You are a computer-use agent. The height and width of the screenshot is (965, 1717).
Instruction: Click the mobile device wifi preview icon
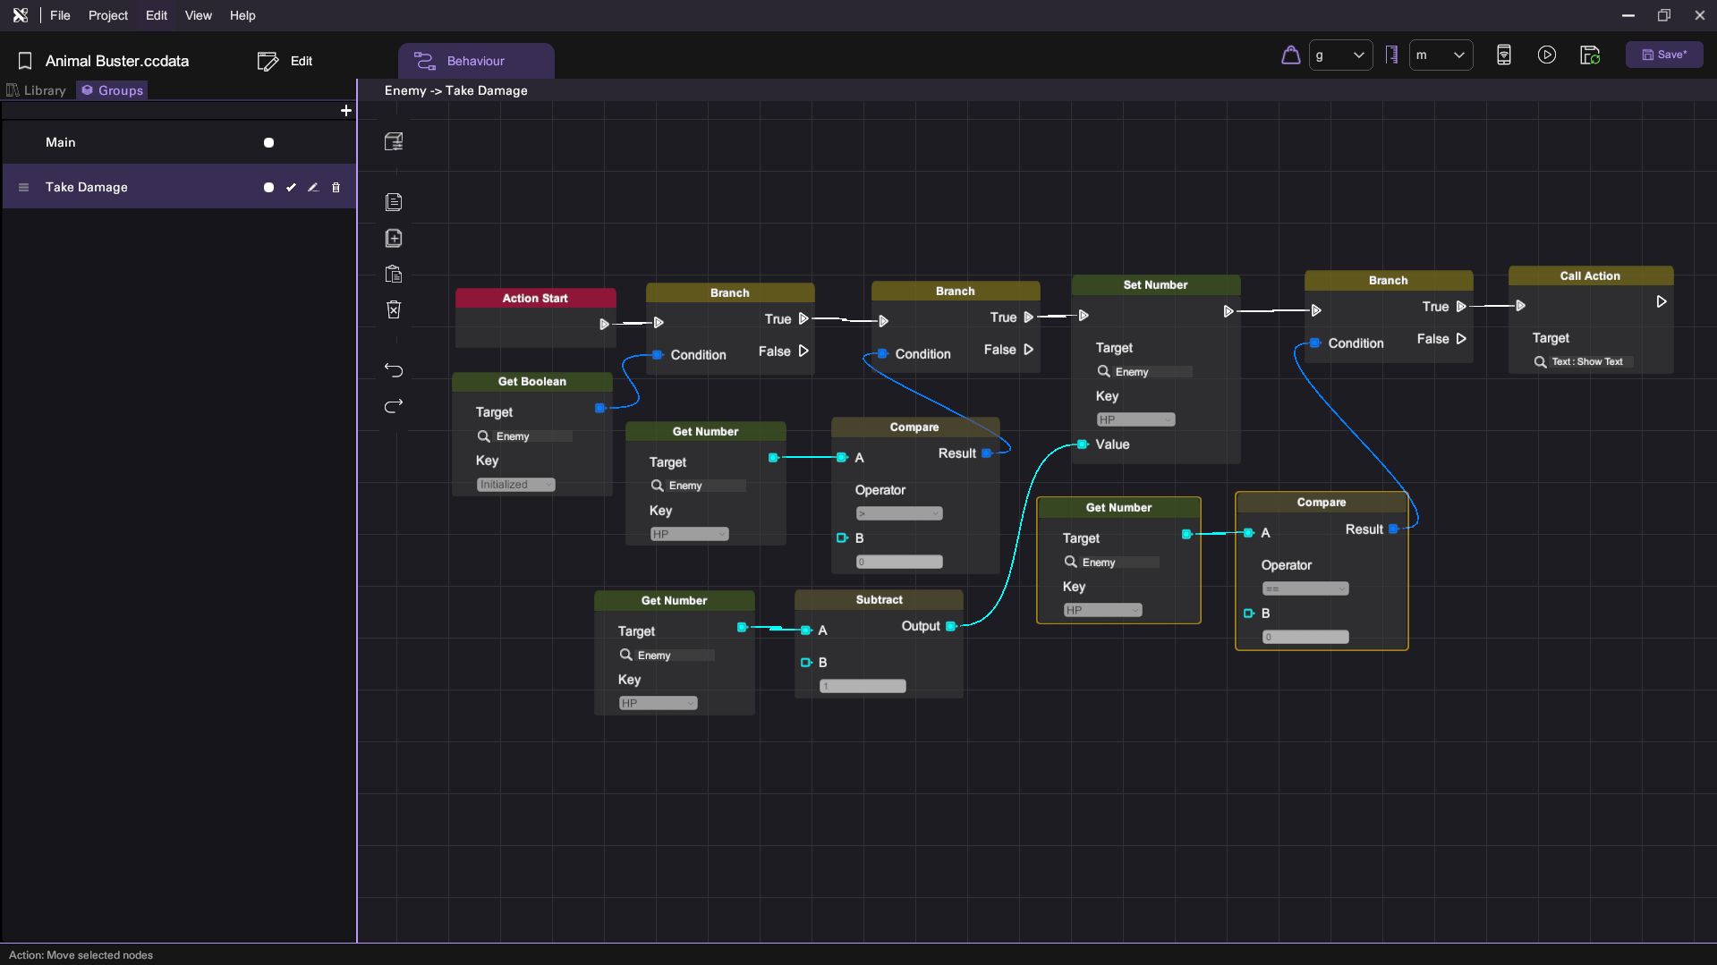[1504, 55]
